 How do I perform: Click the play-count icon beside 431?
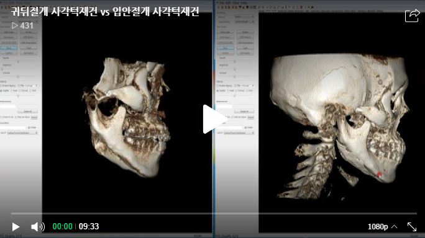point(15,25)
